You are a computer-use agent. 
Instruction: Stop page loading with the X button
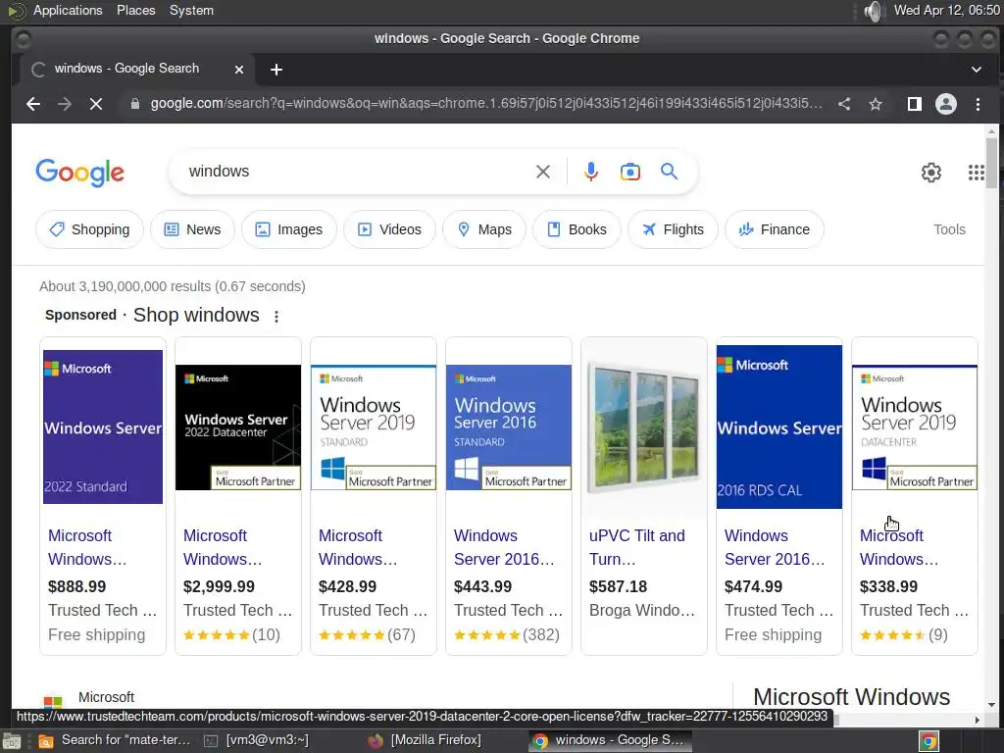pyautogui.click(x=96, y=104)
